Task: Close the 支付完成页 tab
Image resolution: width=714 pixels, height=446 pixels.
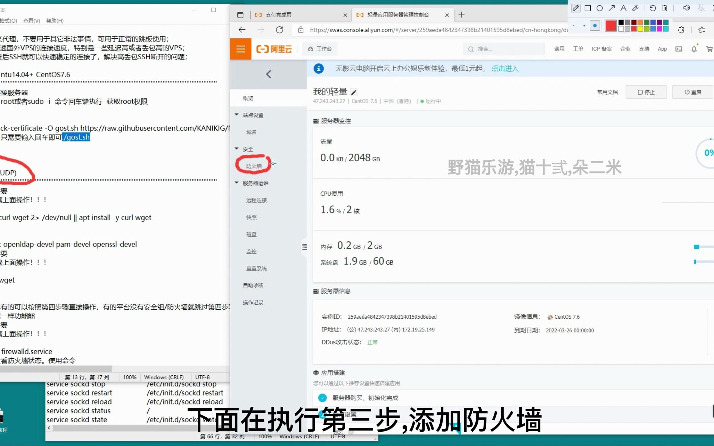Action: point(345,15)
